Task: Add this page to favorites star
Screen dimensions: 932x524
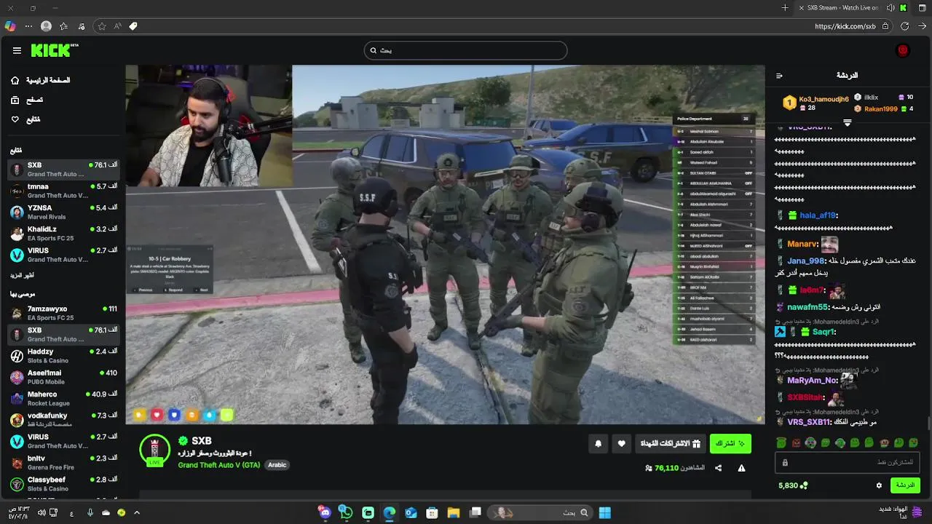Action: (102, 26)
